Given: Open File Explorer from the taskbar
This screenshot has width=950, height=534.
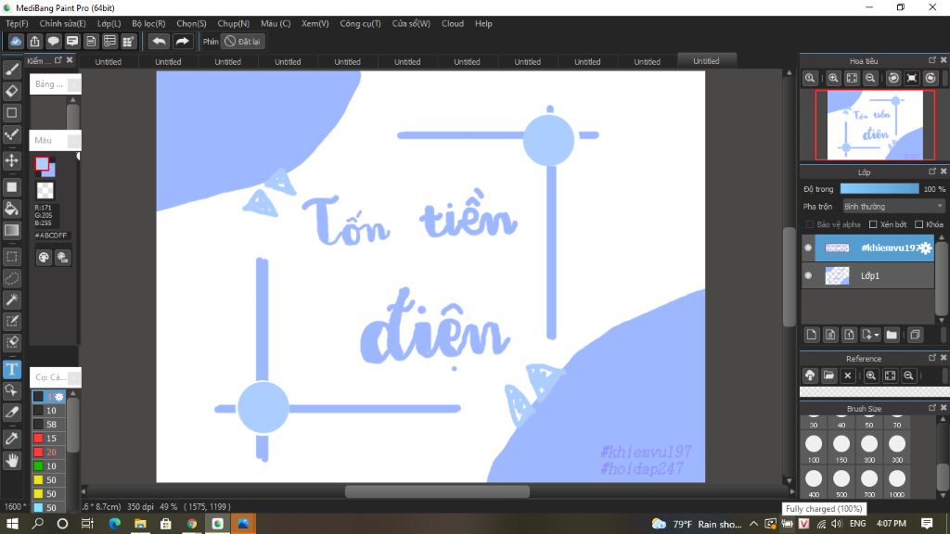Looking at the screenshot, I should (x=140, y=523).
